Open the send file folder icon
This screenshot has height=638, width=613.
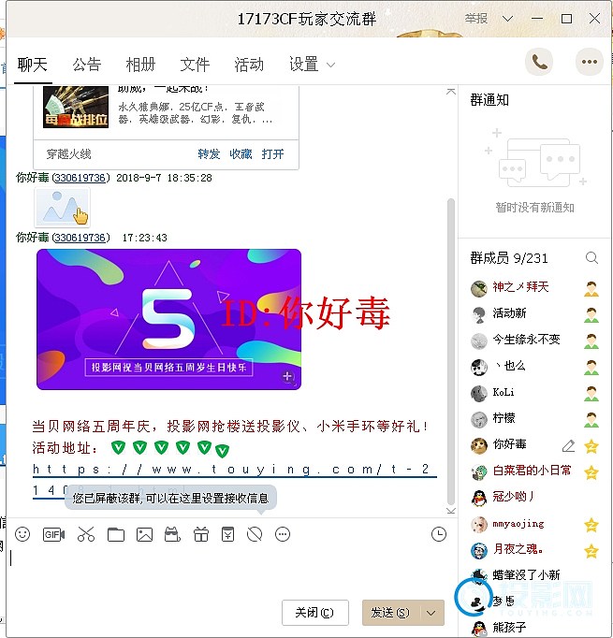tap(116, 535)
